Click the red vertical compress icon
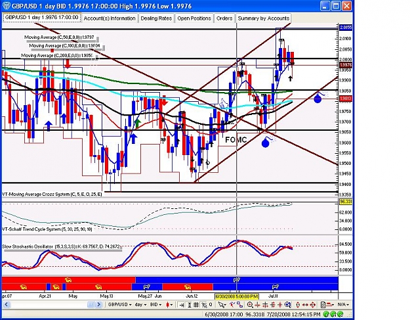 tap(280, 305)
